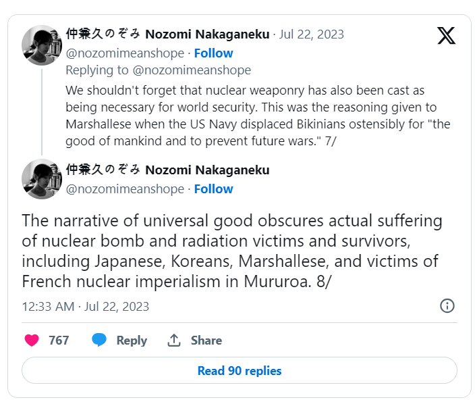The height and width of the screenshot is (402, 475).
Task: Click the top @nozomimeanshope handle
Action: click(x=124, y=53)
